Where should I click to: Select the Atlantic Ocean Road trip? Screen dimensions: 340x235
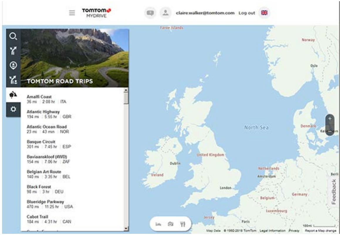[72, 129]
